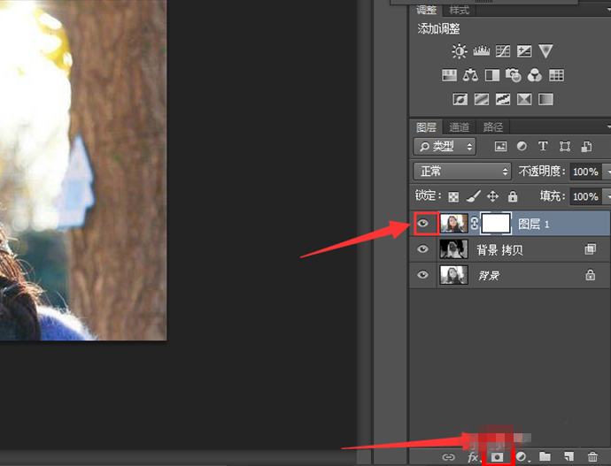611x466 pixels.
Task: Toggle lock image pixels brush icon
Action: click(x=474, y=196)
